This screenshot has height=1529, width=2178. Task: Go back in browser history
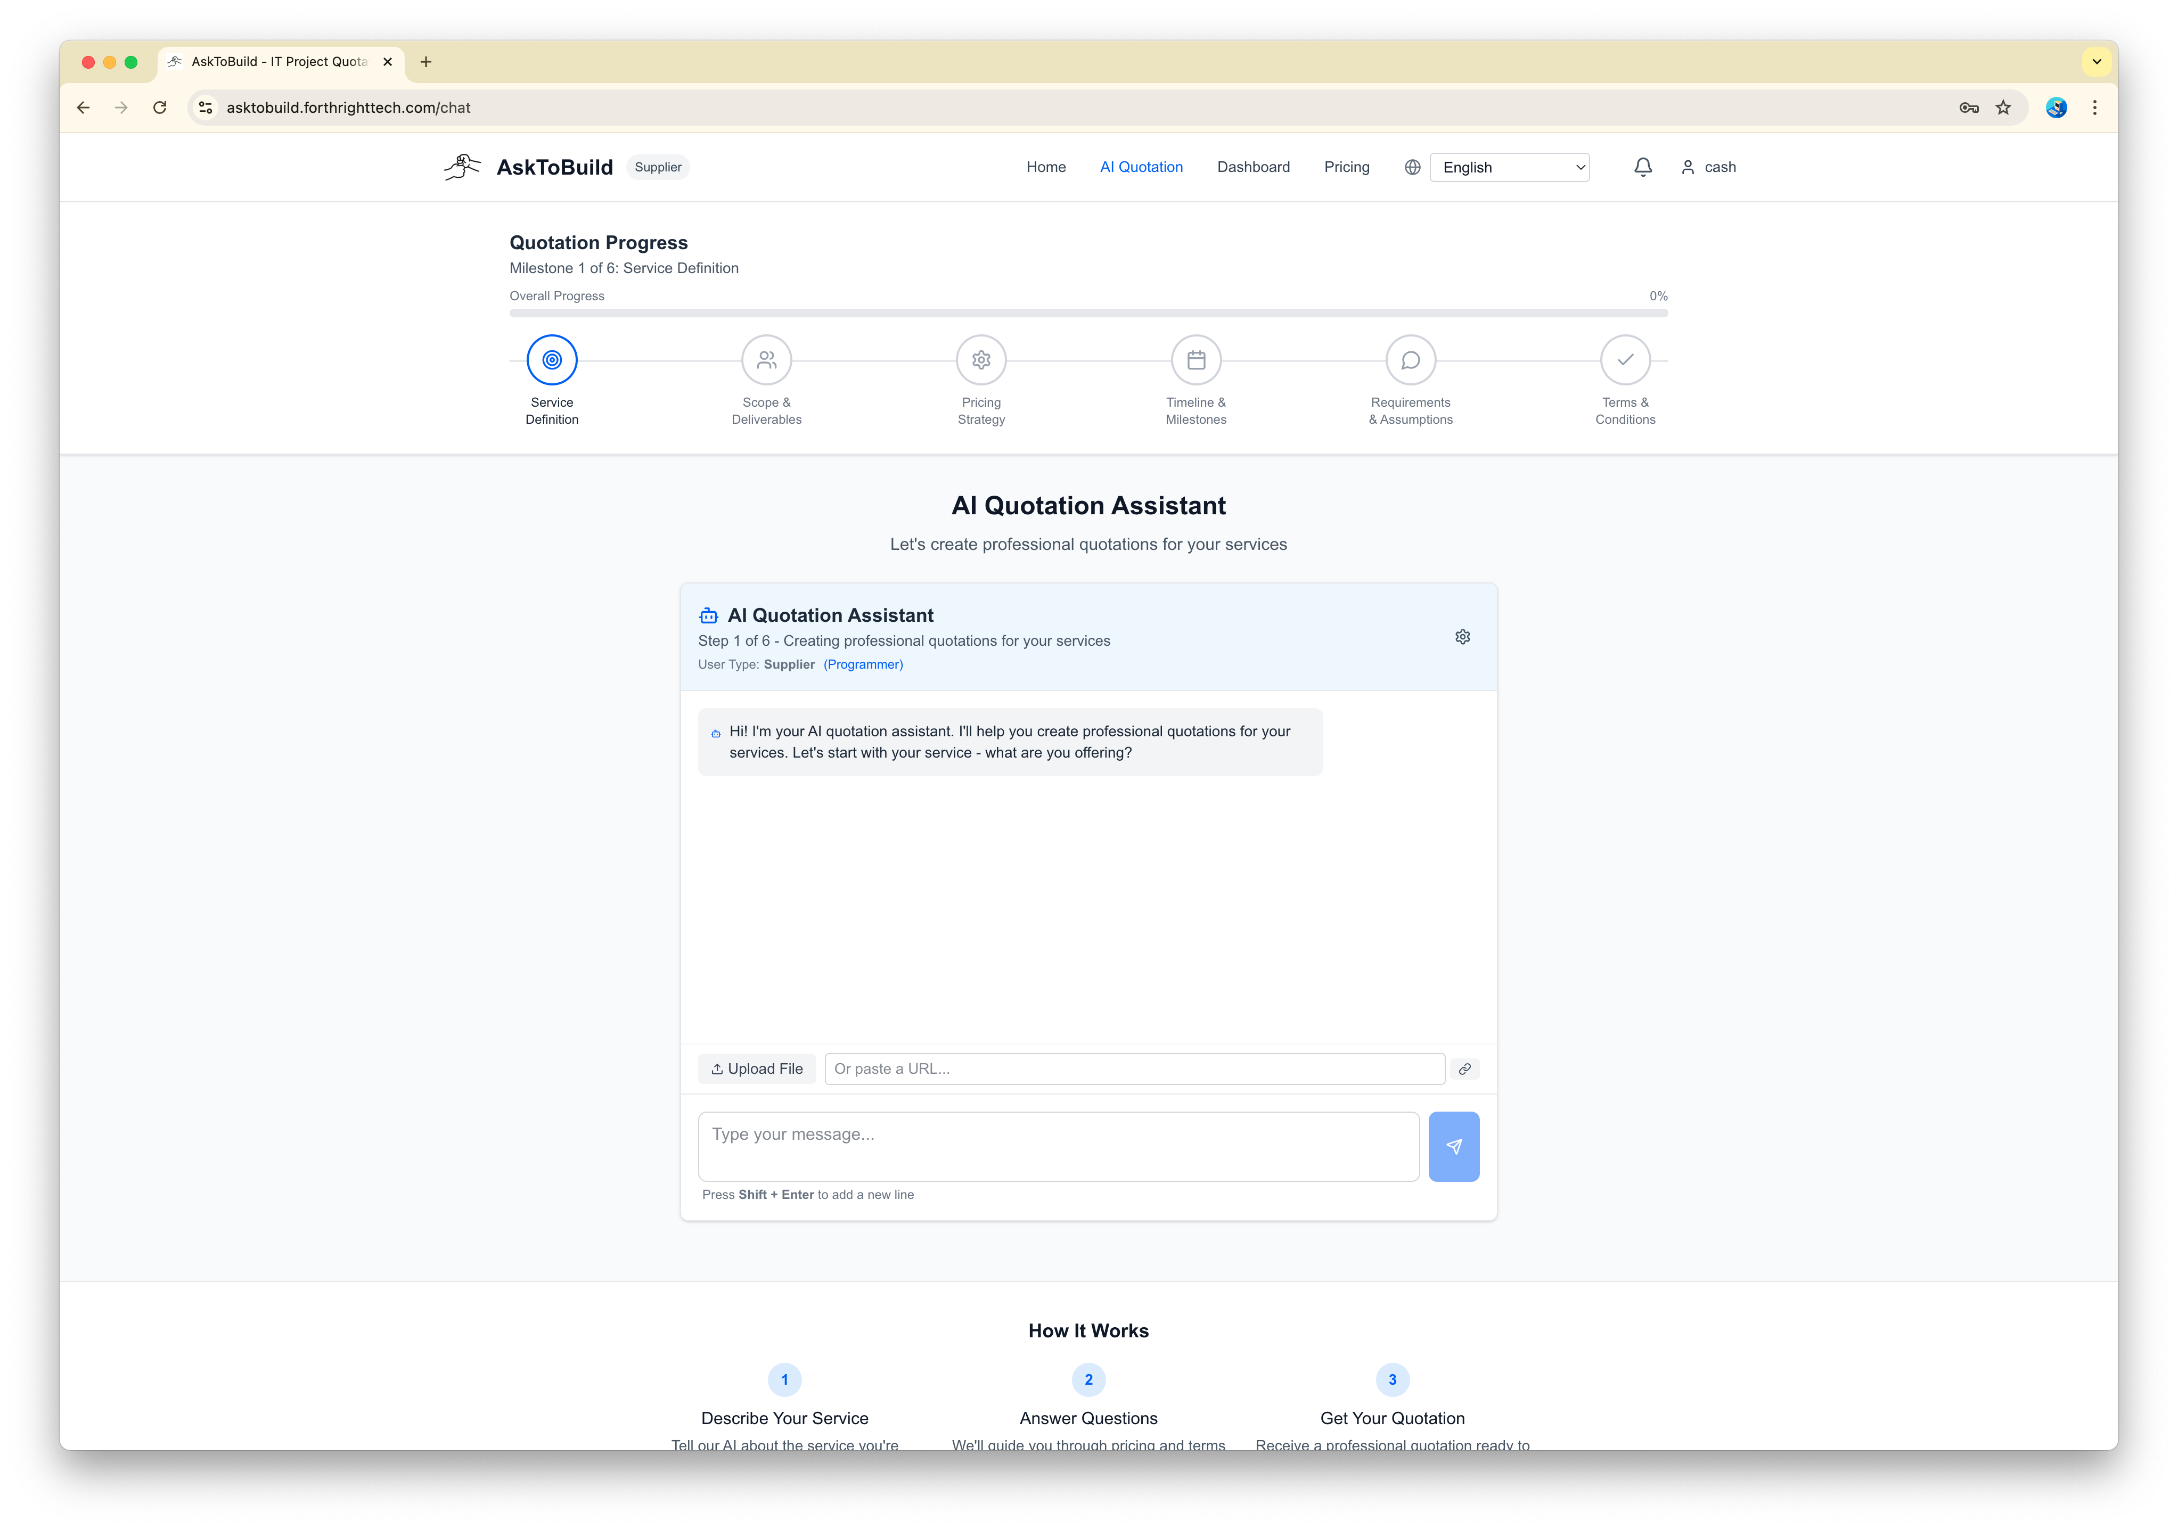point(84,108)
